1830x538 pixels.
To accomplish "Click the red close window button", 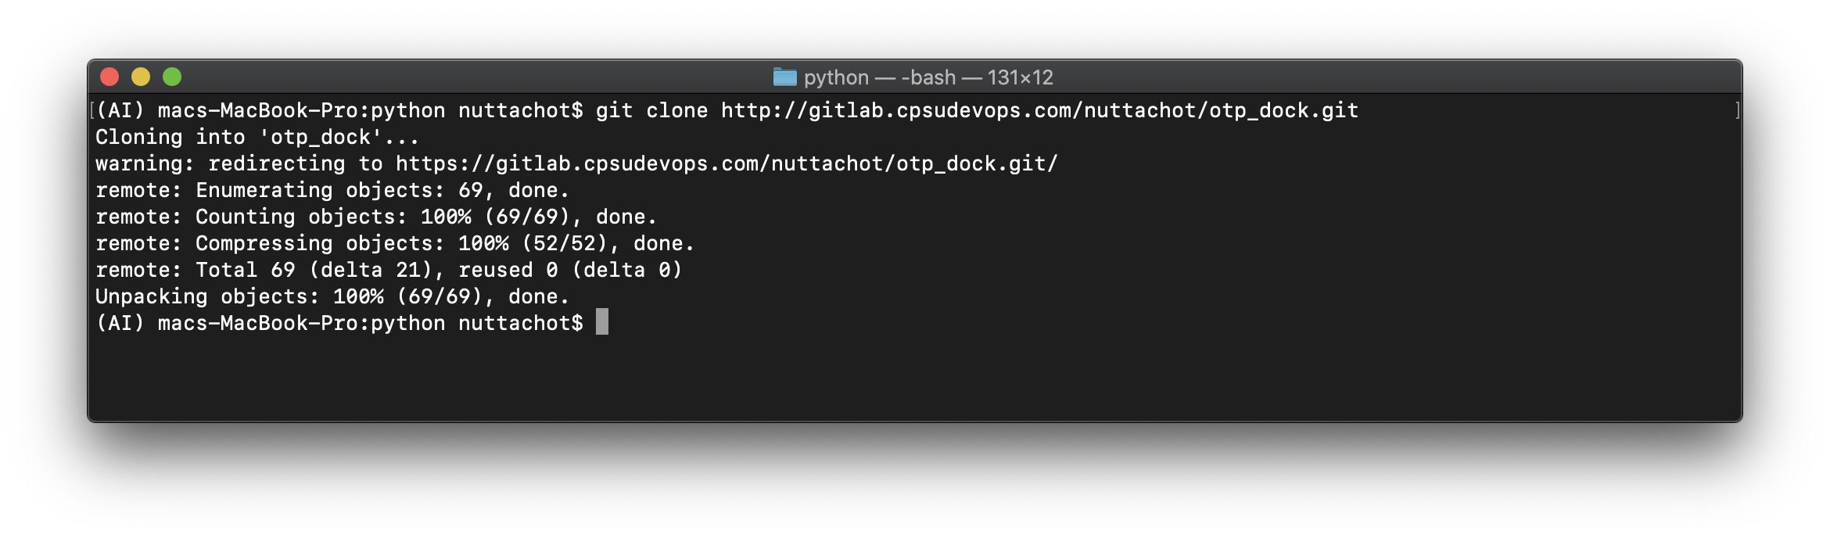I will 109,77.
